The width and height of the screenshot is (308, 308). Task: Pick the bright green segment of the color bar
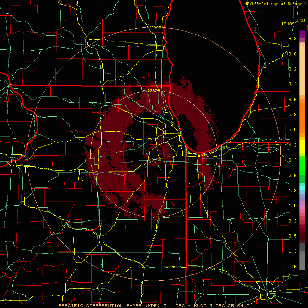(302, 165)
